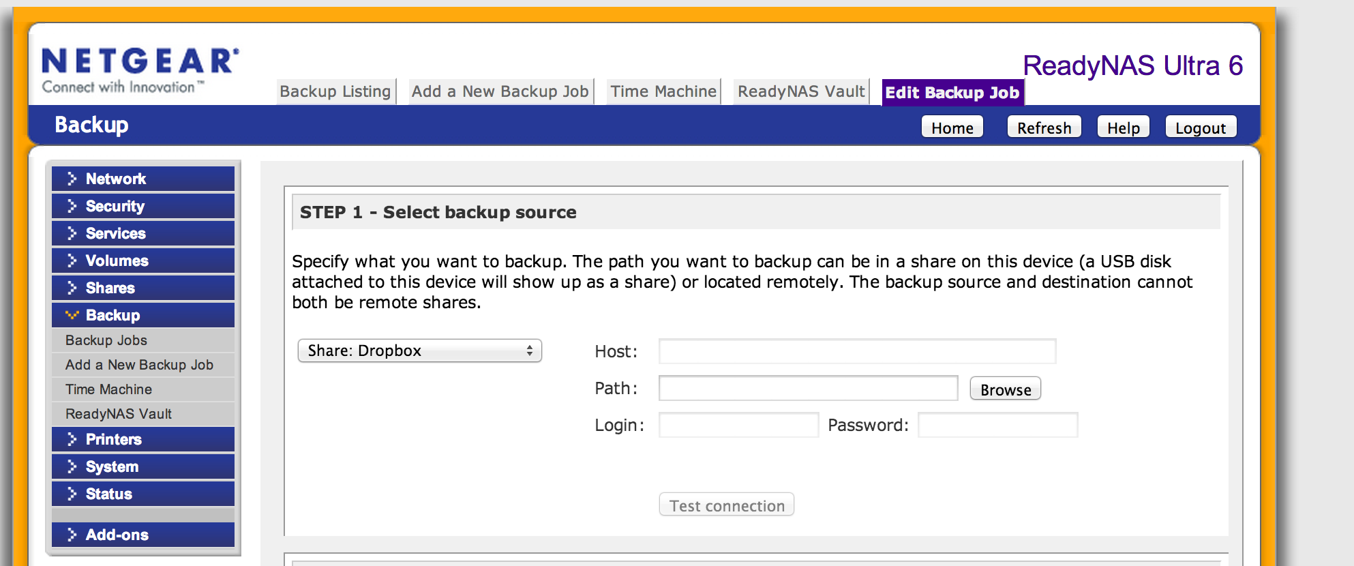Focus the Host input field

tap(857, 351)
